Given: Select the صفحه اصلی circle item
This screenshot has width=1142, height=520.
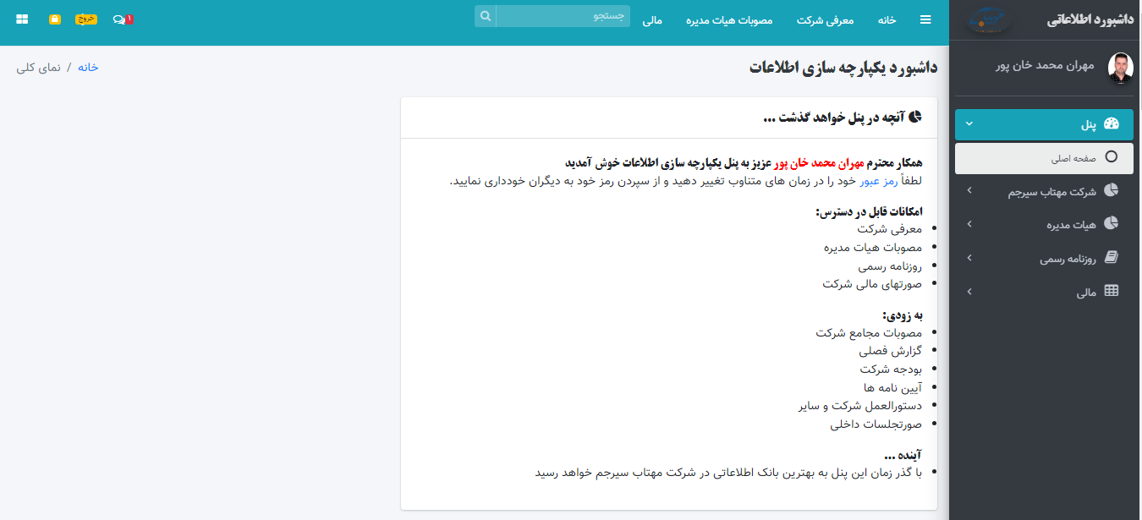Looking at the screenshot, I should pos(1046,157).
